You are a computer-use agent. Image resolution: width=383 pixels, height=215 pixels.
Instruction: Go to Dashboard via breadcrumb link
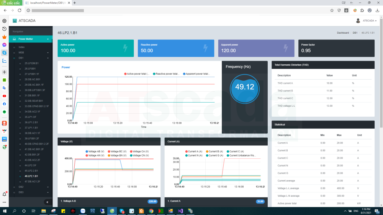pyautogui.click(x=343, y=33)
